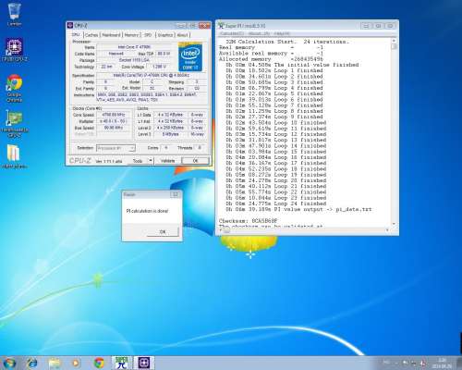Click the Super PI horizontal scrollbar

click(x=305, y=230)
